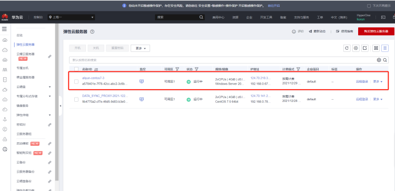Click 远程登录 for DATA_SYNC_PROXY server
Viewport: 395px width, 191px height.
coord(362,99)
